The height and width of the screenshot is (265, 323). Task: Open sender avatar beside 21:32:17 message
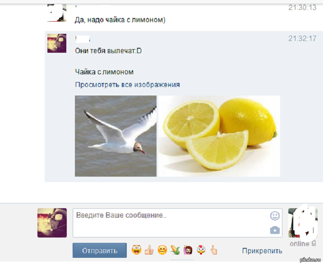[x=57, y=43]
